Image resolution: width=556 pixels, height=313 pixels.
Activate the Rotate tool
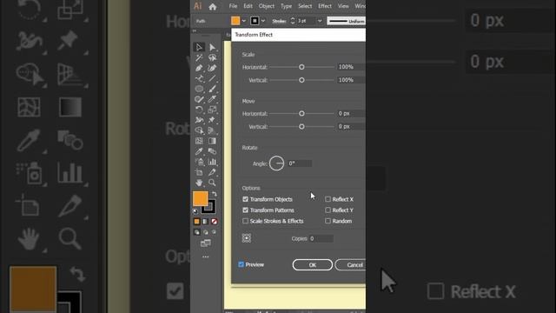point(199,110)
